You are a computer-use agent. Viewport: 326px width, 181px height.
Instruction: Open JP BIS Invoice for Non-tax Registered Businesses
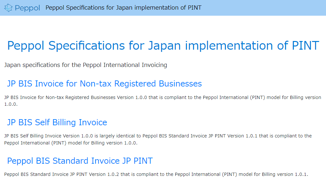click(x=104, y=84)
